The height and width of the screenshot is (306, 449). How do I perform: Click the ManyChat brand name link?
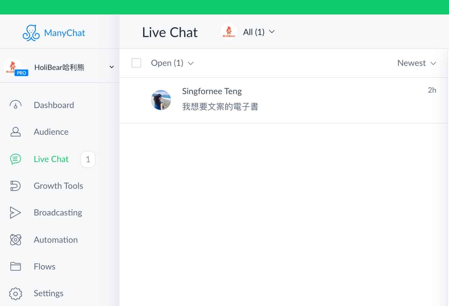pos(64,33)
